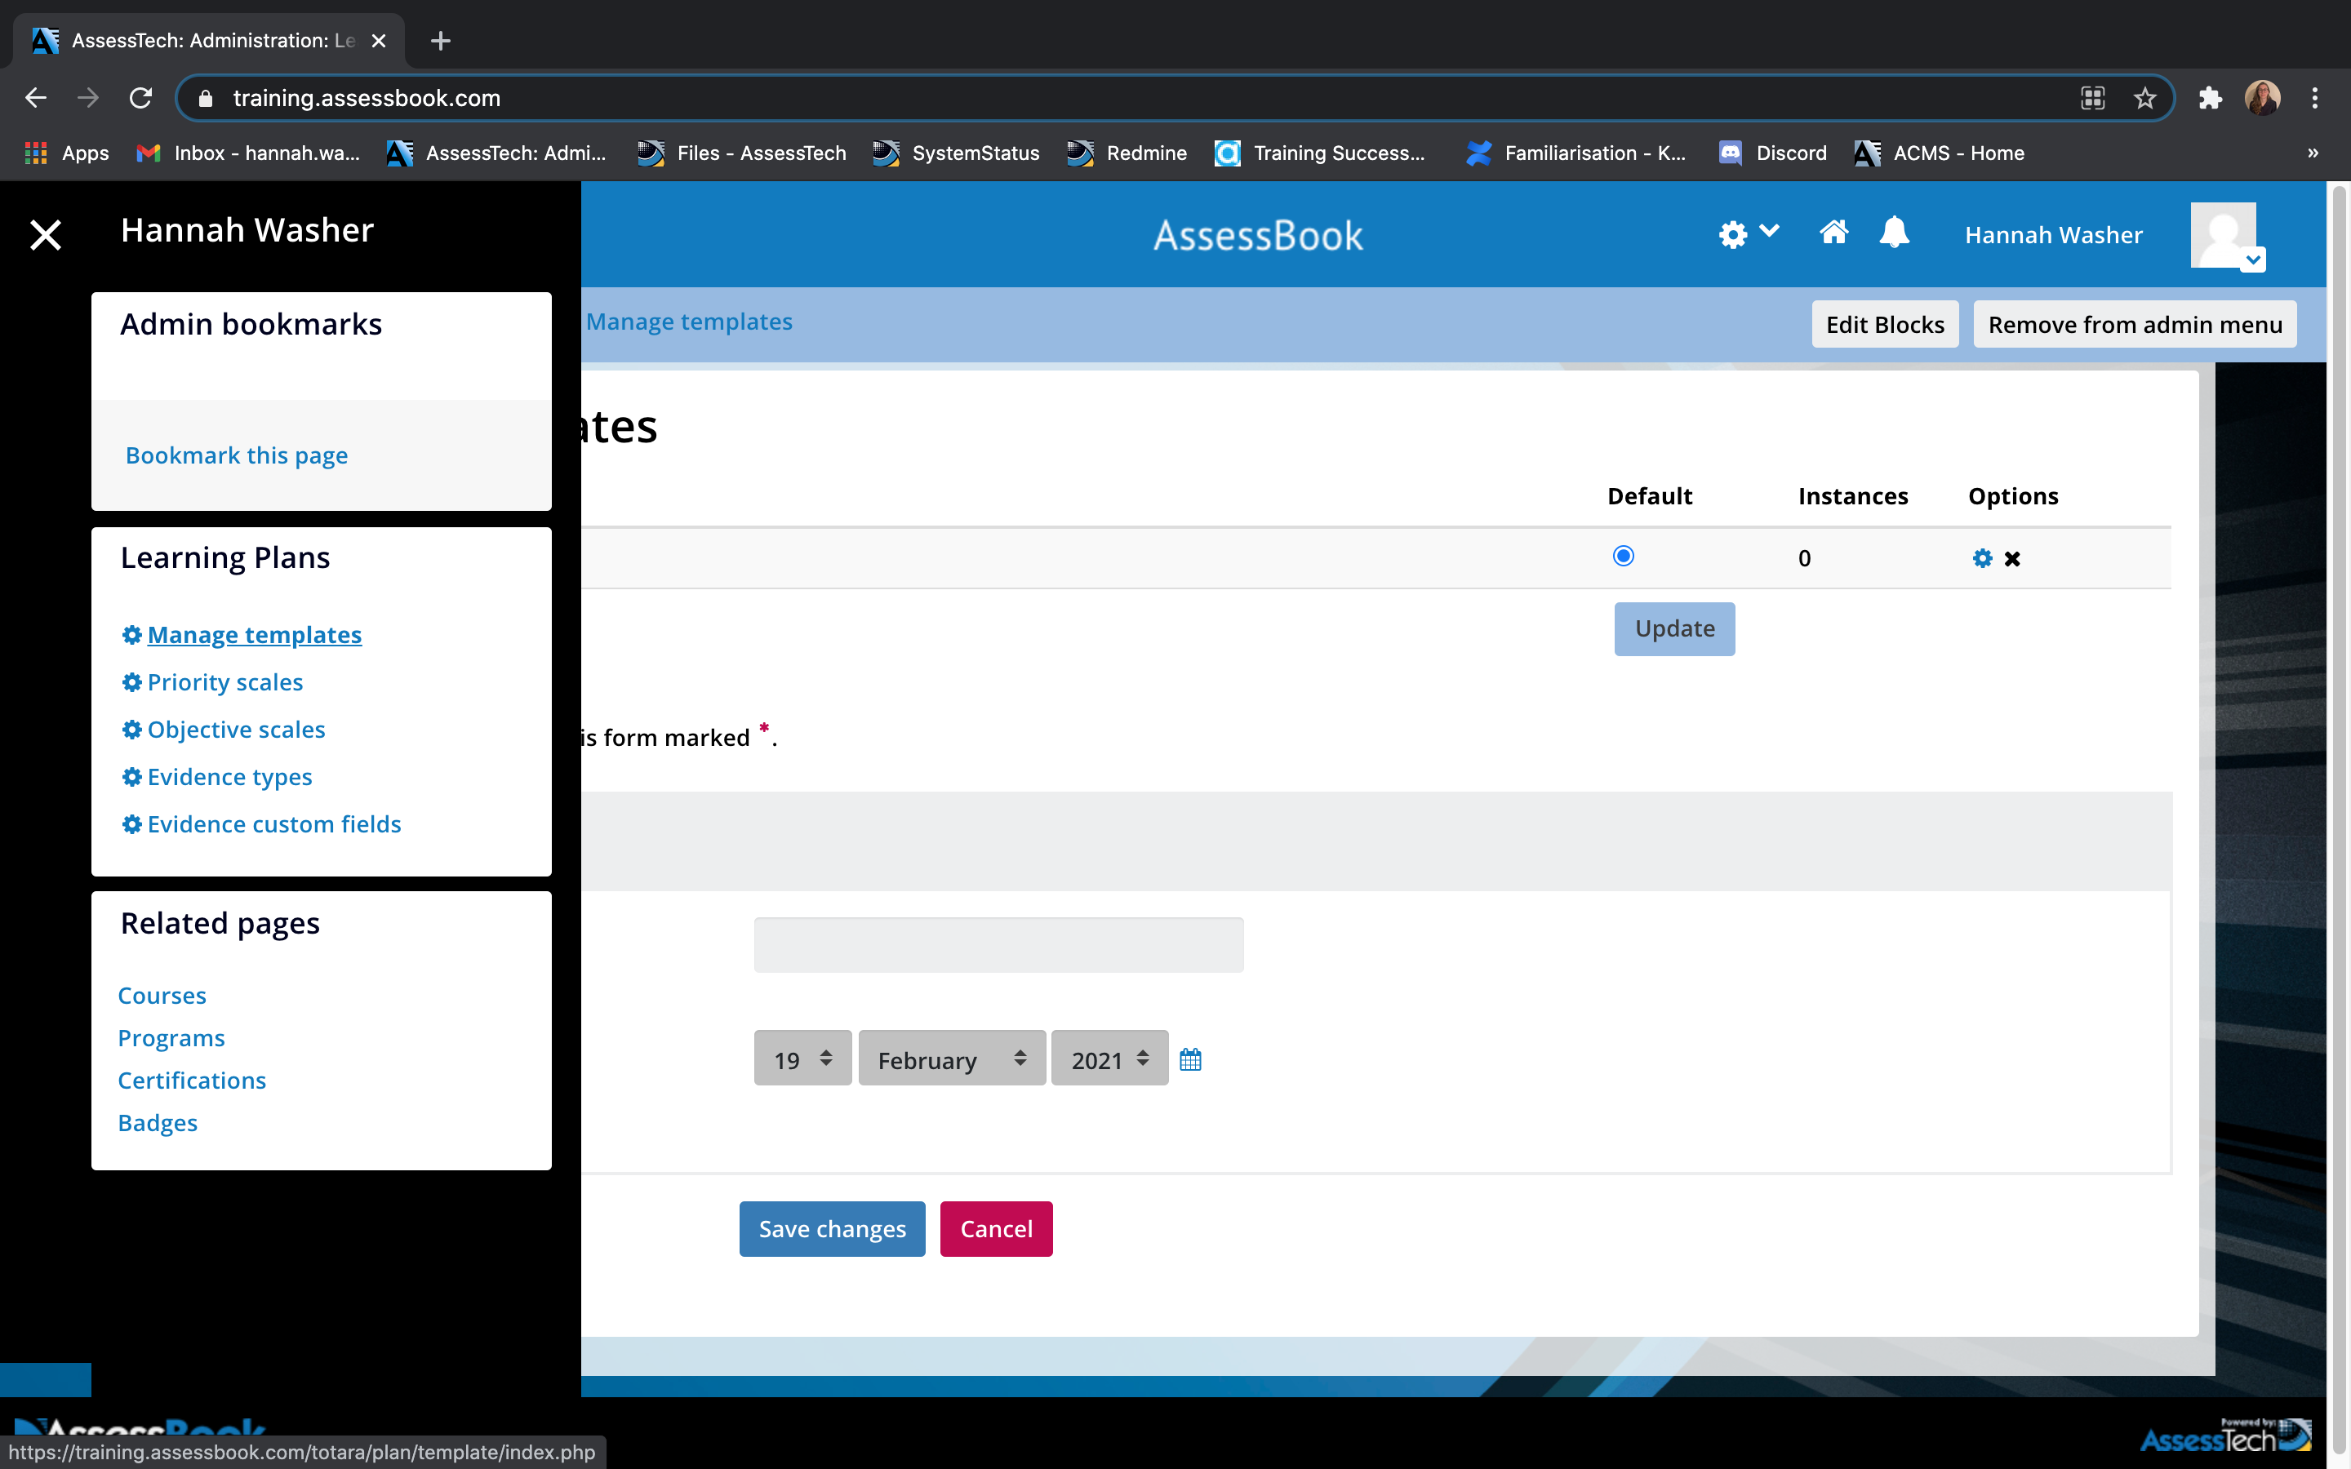The width and height of the screenshot is (2351, 1469).
Task: Go to Programs related page
Action: [171, 1037]
